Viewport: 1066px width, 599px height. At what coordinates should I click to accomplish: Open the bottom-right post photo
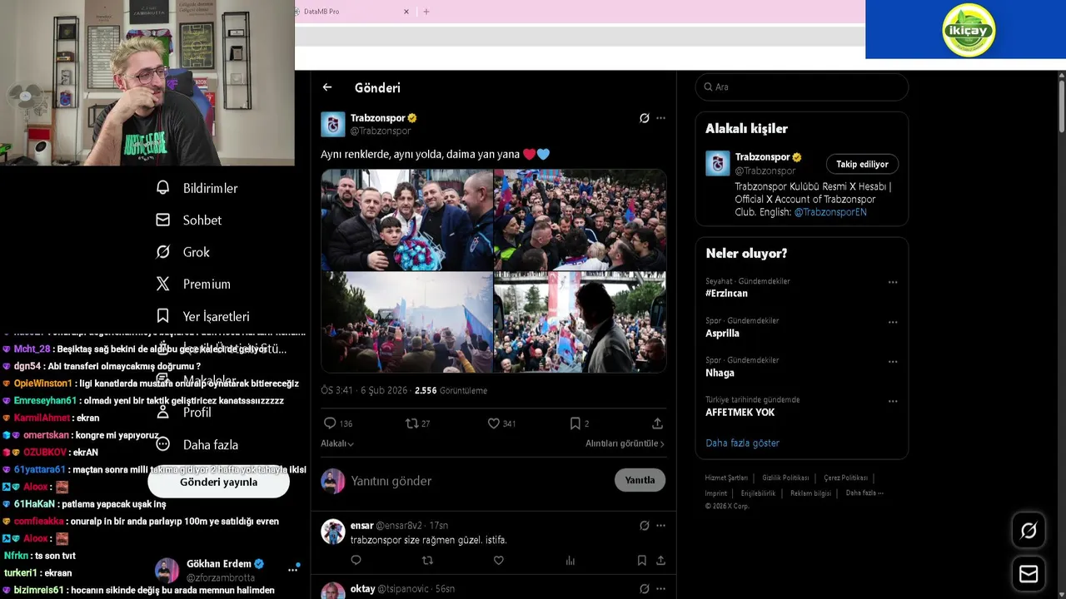[580, 322]
